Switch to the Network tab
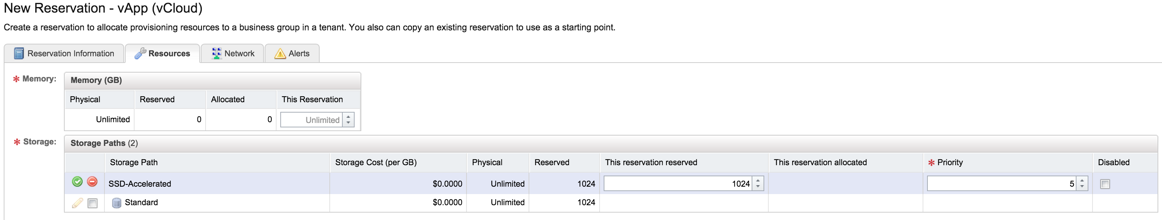Image resolution: width=1162 pixels, height=220 pixels. click(239, 54)
